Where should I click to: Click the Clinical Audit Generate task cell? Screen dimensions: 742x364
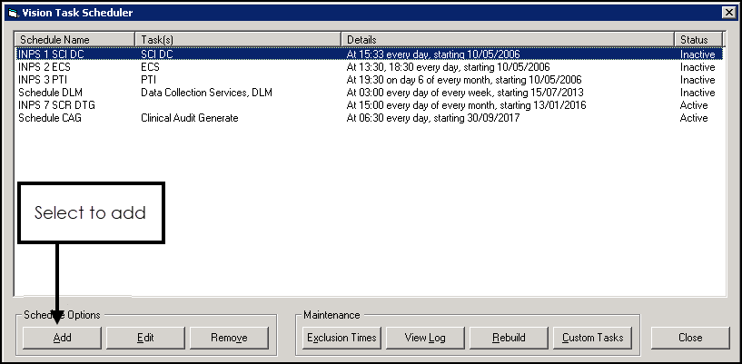(190, 118)
